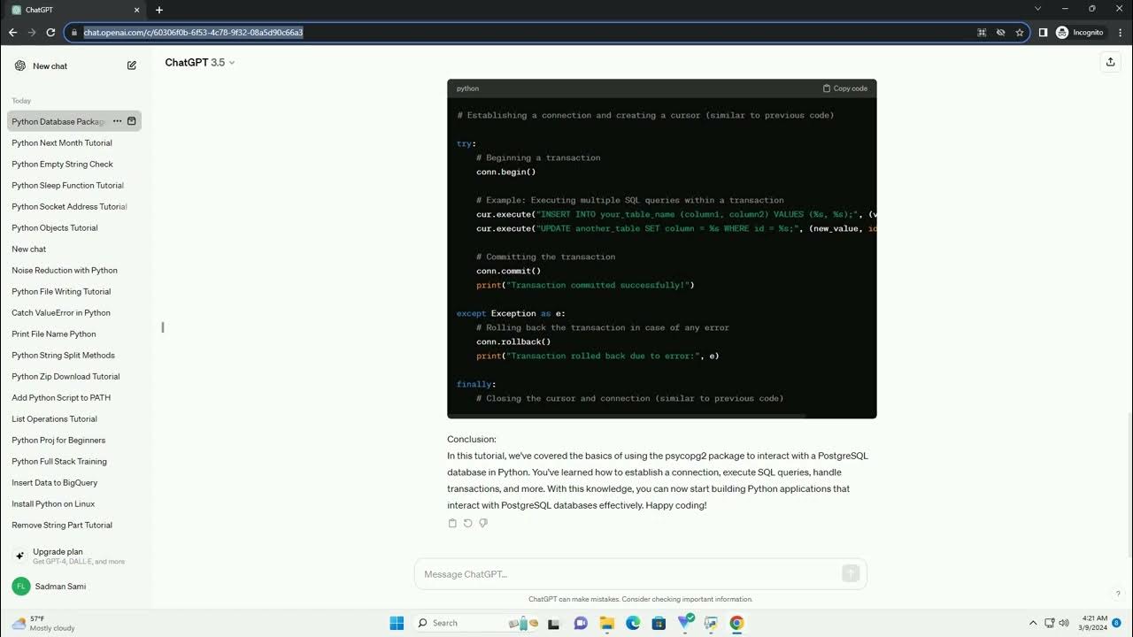This screenshot has width=1133, height=637.
Task: Click Chrome icon in taskbar
Action: (736, 623)
